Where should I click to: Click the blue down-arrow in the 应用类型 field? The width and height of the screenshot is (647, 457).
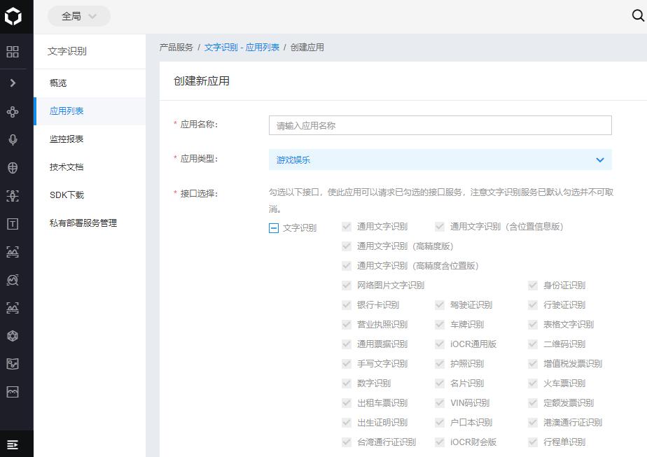tap(600, 160)
